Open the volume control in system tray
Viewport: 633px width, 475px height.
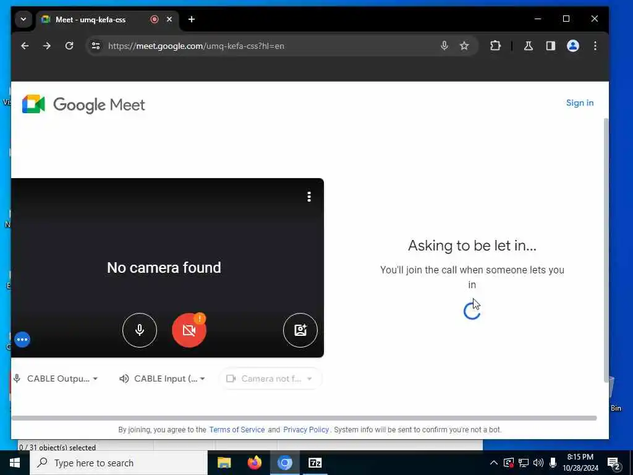(x=538, y=463)
